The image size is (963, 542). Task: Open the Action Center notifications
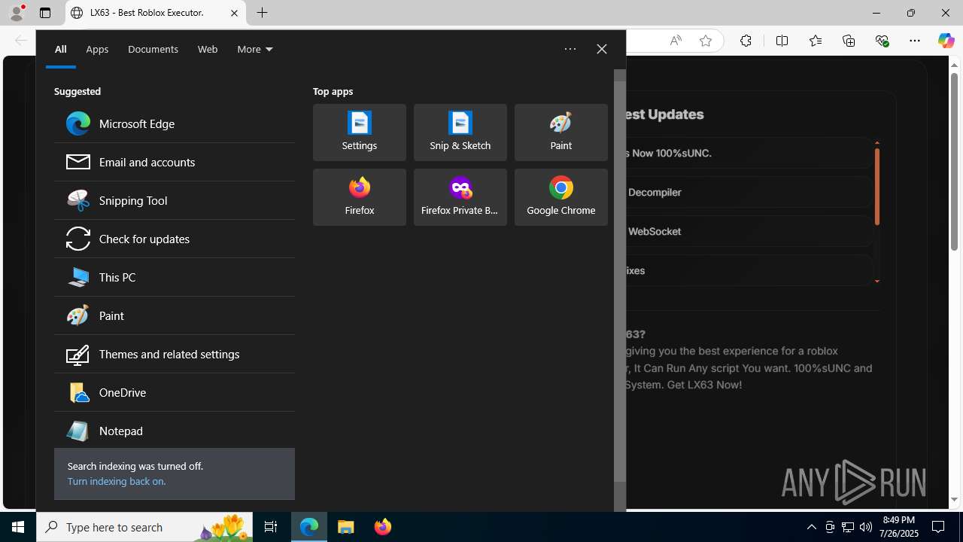[938, 527]
